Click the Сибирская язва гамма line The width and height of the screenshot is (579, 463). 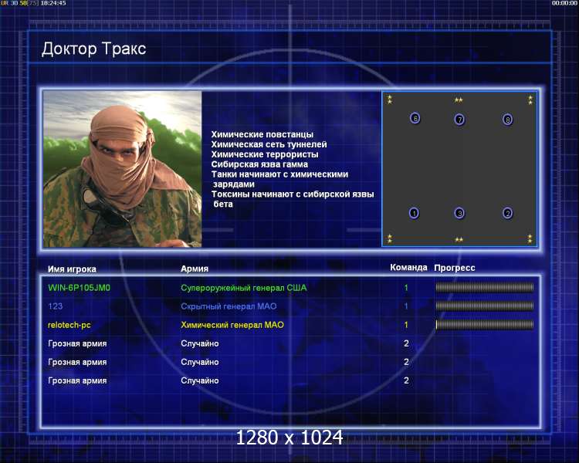point(259,164)
